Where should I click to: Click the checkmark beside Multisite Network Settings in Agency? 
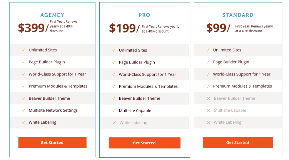(x=23, y=110)
